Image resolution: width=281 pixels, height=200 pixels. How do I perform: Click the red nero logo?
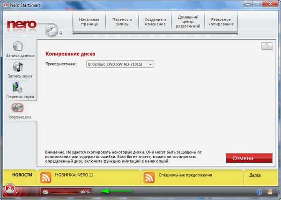[22, 25]
